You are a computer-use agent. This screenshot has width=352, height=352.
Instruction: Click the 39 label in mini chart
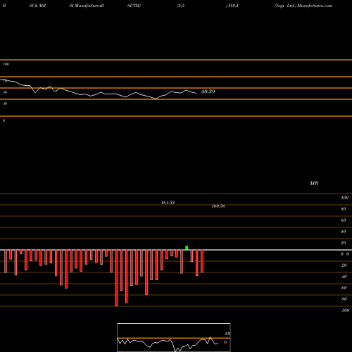point(227,334)
